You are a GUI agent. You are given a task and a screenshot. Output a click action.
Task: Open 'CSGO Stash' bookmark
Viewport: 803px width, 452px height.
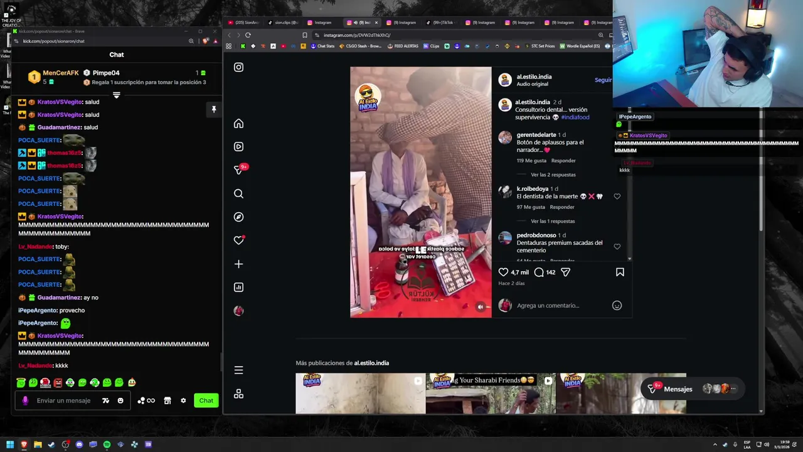pos(360,46)
